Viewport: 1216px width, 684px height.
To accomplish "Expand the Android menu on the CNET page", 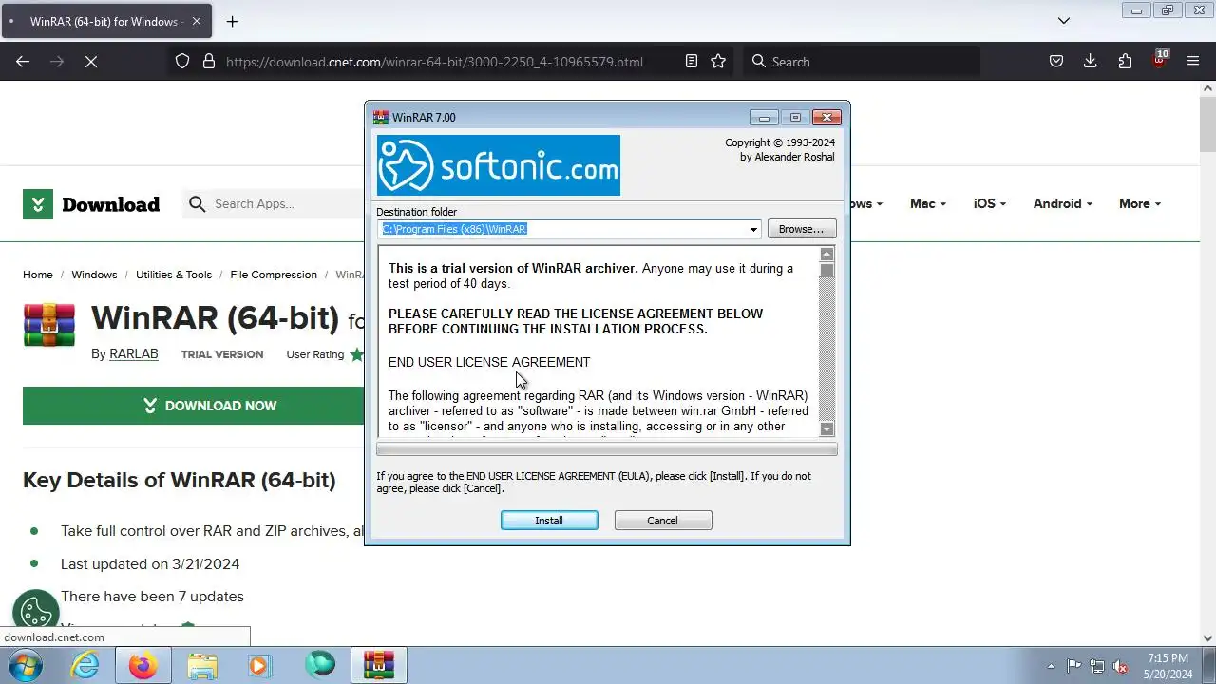I will click(x=1062, y=204).
